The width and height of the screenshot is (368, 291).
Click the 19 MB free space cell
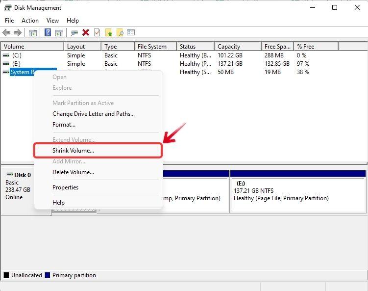272,72
